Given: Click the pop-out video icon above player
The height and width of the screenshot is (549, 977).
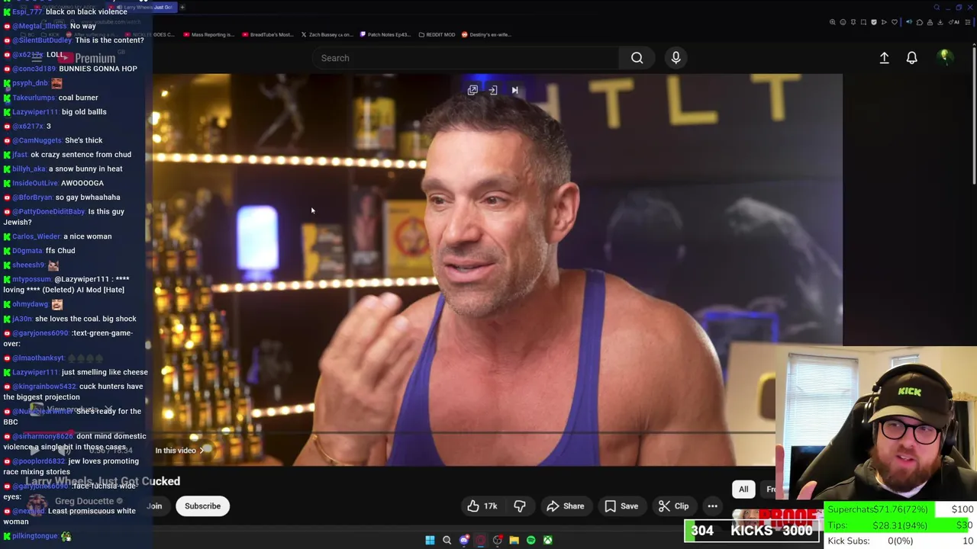Looking at the screenshot, I should coord(472,90).
